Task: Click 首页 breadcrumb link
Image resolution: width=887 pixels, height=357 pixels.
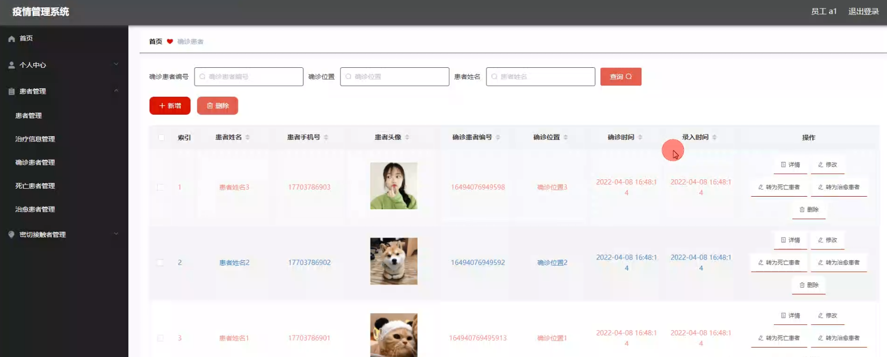Action: click(x=156, y=42)
